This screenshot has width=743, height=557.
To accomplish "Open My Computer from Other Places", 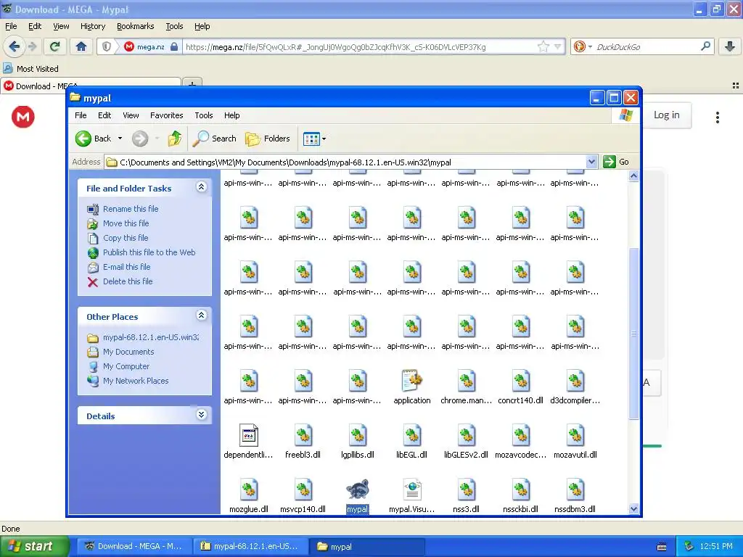I will (126, 366).
